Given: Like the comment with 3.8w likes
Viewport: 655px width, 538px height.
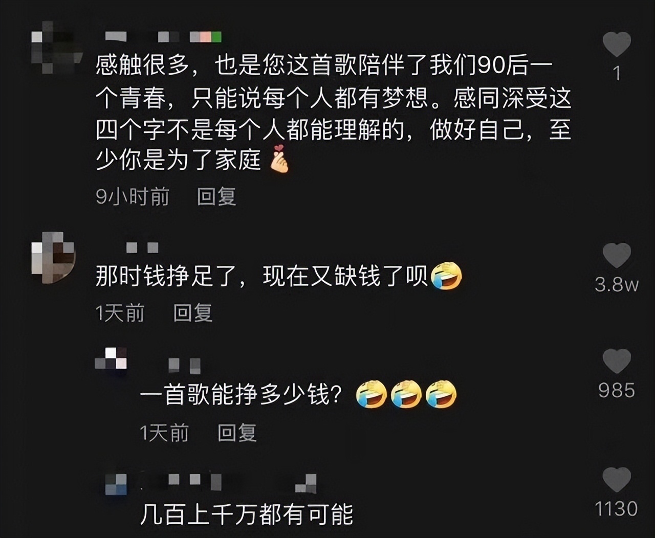Looking at the screenshot, I should pos(617,256).
